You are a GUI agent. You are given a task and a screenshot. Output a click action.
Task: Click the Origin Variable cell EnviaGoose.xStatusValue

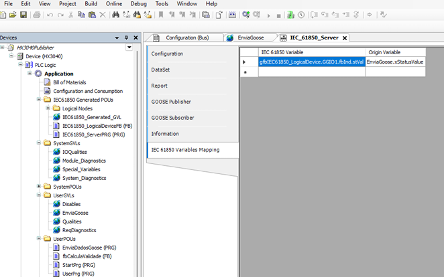tap(395, 62)
